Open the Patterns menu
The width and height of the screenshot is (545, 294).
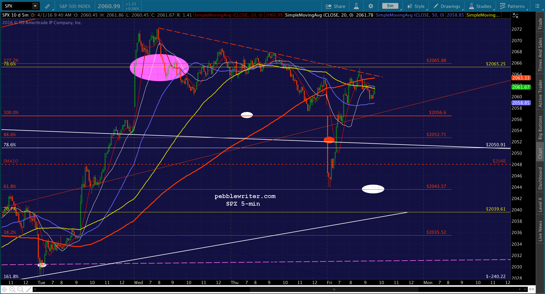pos(512,6)
